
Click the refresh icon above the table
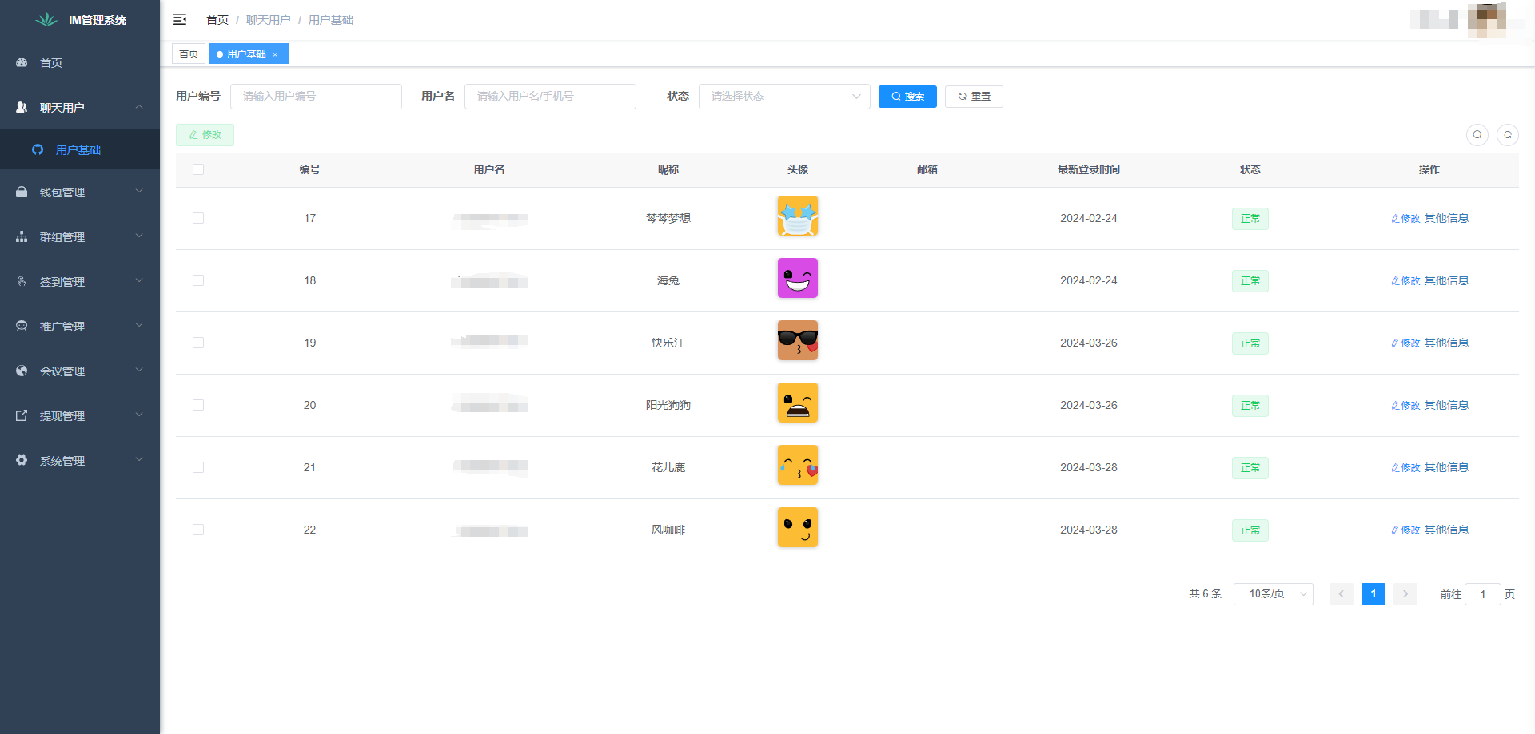(x=1508, y=135)
